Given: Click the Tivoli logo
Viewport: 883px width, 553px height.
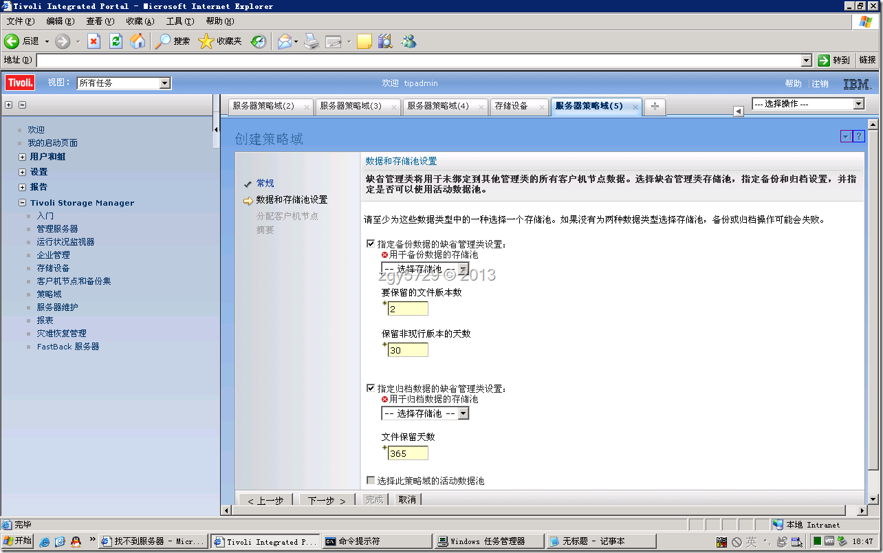Looking at the screenshot, I should (x=20, y=83).
